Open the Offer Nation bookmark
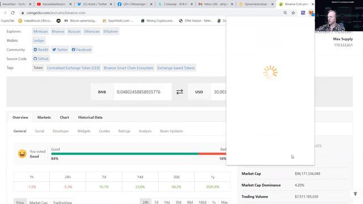This screenshot has width=363, height=204. tap(196, 21)
